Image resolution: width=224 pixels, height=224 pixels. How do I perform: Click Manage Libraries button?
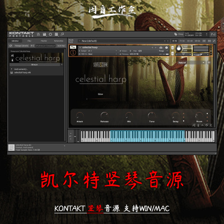21,46
